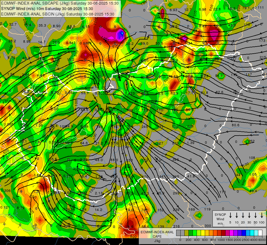Click the '80.4' value near the right edge
Screen dimensions: 267x245
[253, 191]
